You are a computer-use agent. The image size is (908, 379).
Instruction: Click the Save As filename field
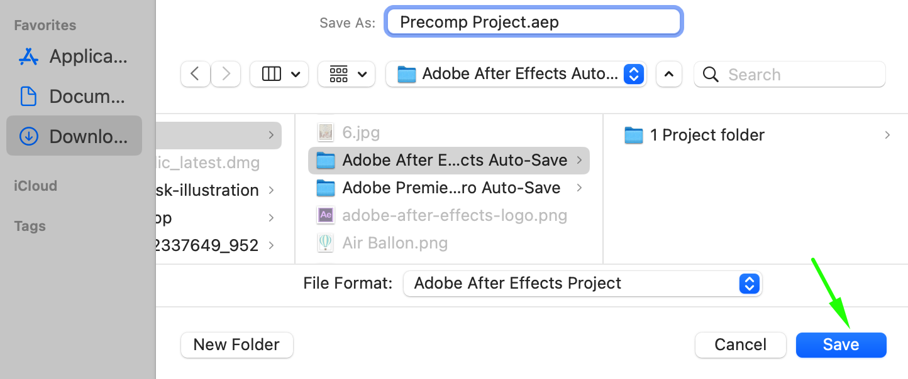point(533,23)
